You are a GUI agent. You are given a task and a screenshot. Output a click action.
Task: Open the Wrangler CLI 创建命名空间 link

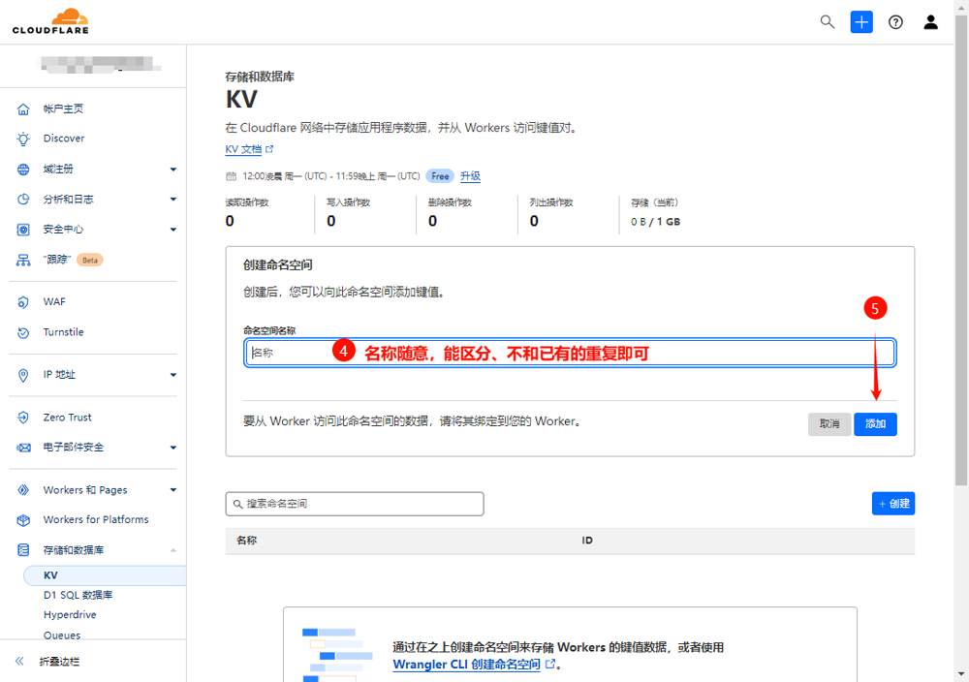(467, 665)
